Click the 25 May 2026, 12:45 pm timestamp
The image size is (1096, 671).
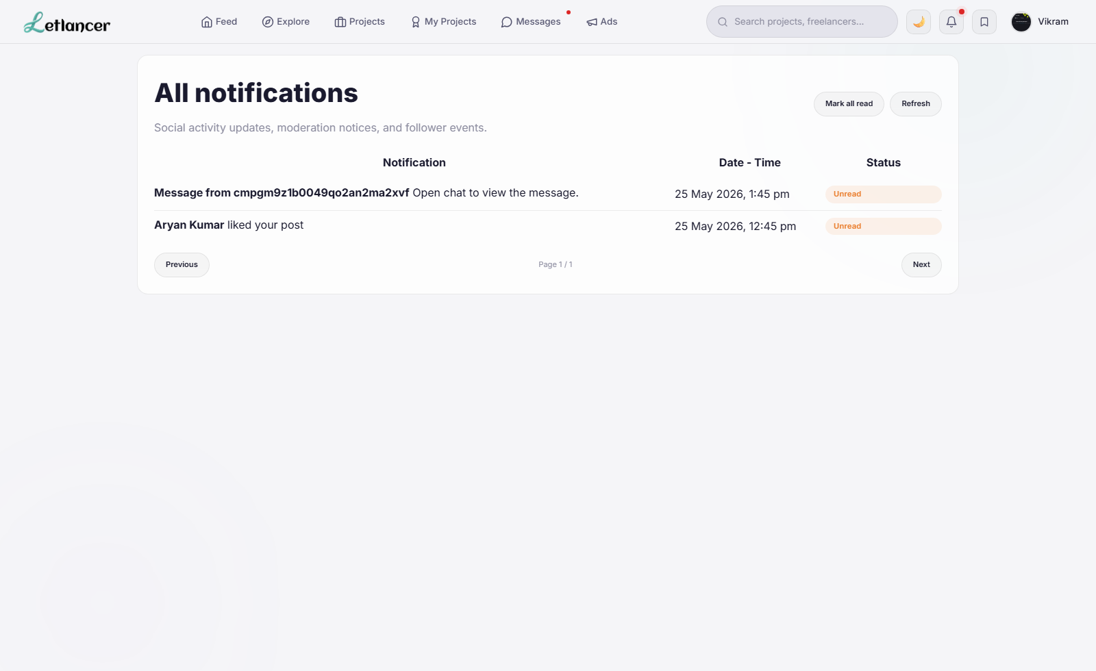point(736,227)
